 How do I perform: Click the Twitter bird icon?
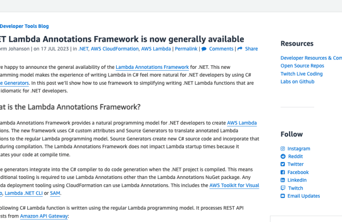(x=283, y=164)
